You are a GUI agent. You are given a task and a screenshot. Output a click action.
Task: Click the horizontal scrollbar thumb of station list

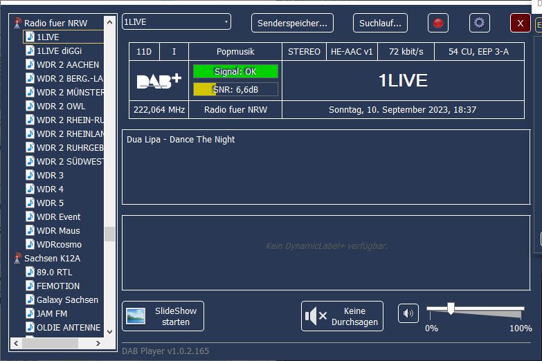pos(50,343)
